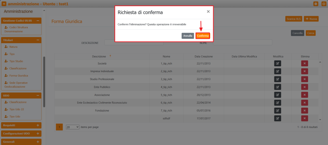Viewport: 328px width, 145px height.
Task: Open Sede Operative Geolocalizzazione item
Action: click(16, 85)
